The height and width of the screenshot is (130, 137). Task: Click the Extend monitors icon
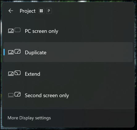click(14, 73)
